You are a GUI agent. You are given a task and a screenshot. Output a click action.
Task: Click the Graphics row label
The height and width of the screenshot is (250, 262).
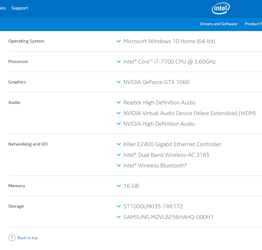coord(17,82)
